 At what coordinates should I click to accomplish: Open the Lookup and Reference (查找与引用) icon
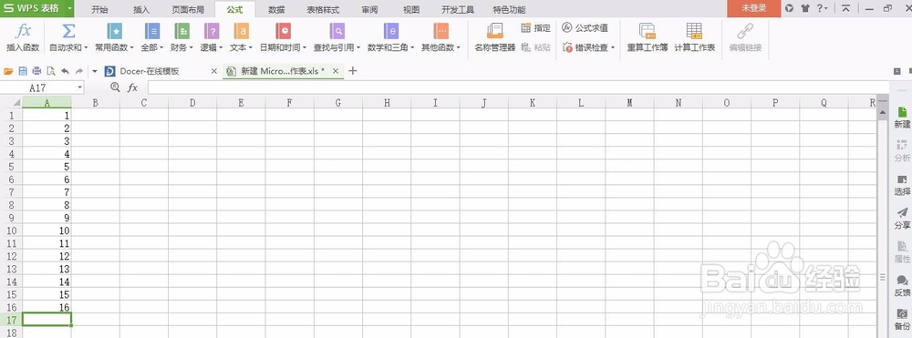pos(337,31)
